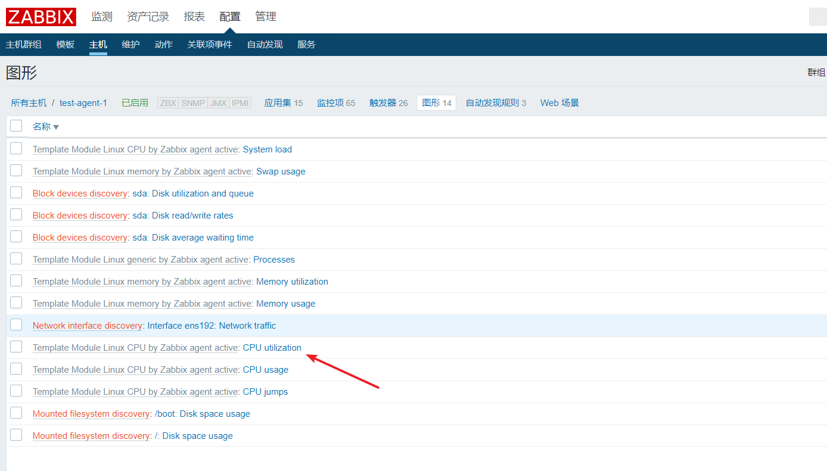The image size is (827, 471).
Task: Go to 服务 submenu
Action: 306,45
